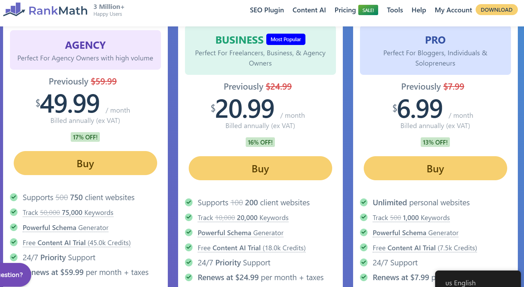Open the Help menu item
This screenshot has height=287, width=524.
pyautogui.click(x=419, y=10)
